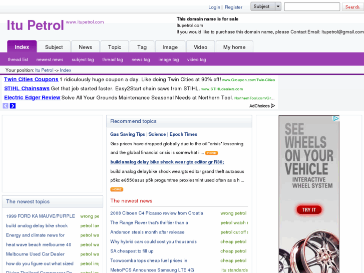Image resolution: width=364 pixels, height=273 pixels.
Task: Open news tag submenu item
Action: 141,60
